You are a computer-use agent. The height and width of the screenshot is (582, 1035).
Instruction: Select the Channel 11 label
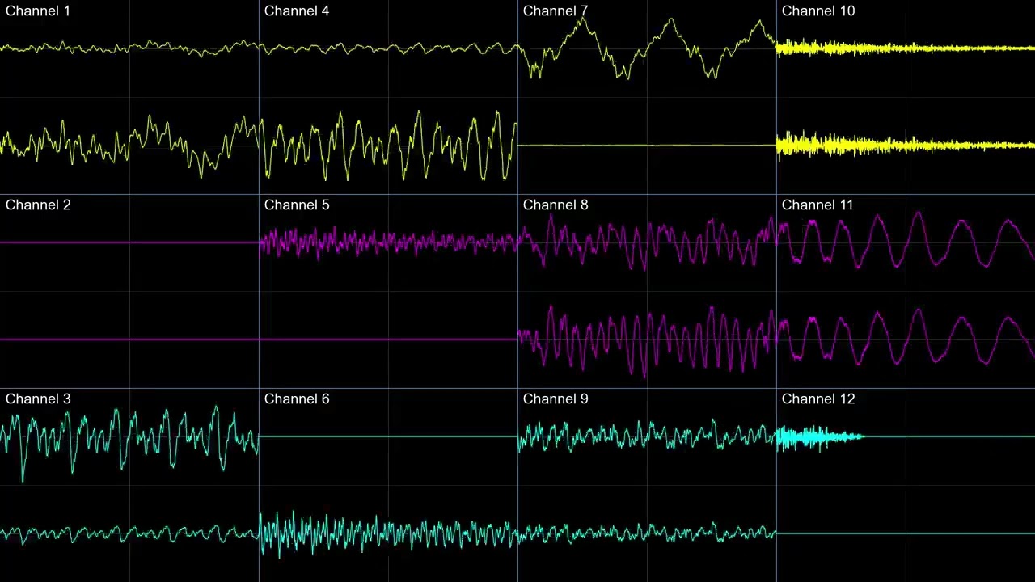click(x=817, y=205)
